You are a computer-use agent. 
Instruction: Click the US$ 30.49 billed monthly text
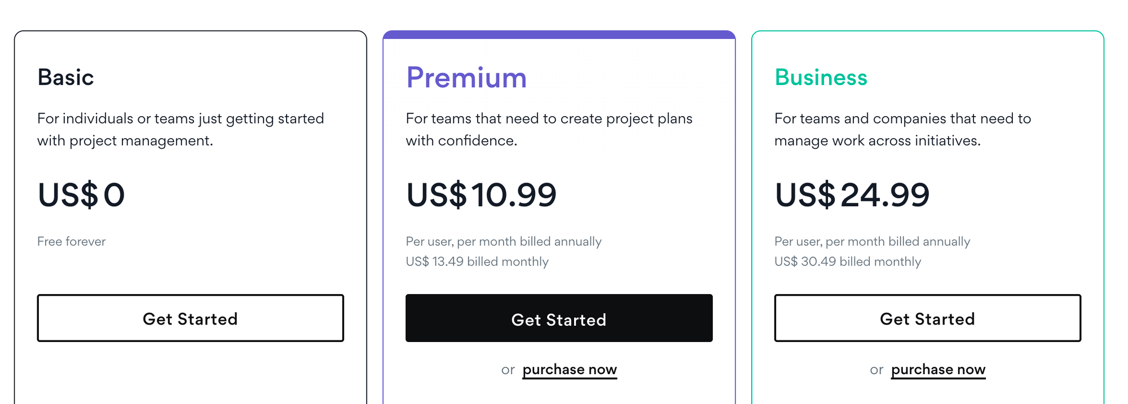pyautogui.click(x=847, y=261)
